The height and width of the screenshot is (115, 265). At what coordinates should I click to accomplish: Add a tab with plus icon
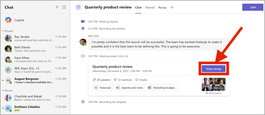point(172,7)
